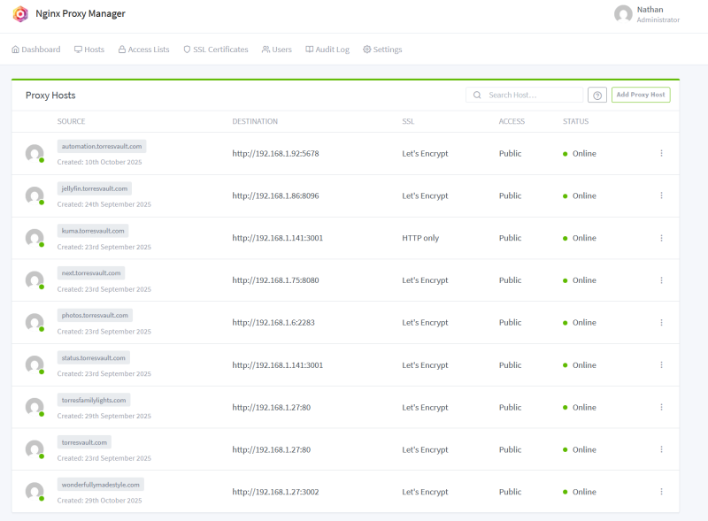The height and width of the screenshot is (521, 708).
Task: Open SSL Certificates via the shield icon
Action: [x=186, y=49]
